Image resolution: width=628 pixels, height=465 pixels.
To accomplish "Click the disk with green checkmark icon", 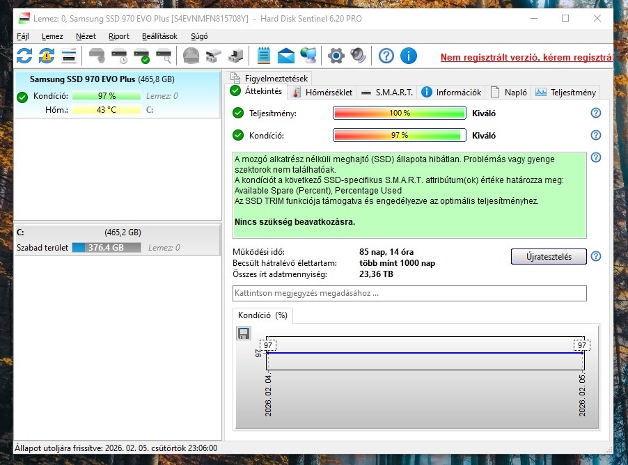I will [x=142, y=56].
